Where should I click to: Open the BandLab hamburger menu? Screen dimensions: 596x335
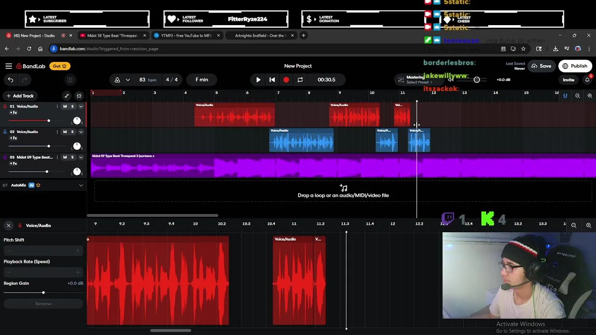8,66
